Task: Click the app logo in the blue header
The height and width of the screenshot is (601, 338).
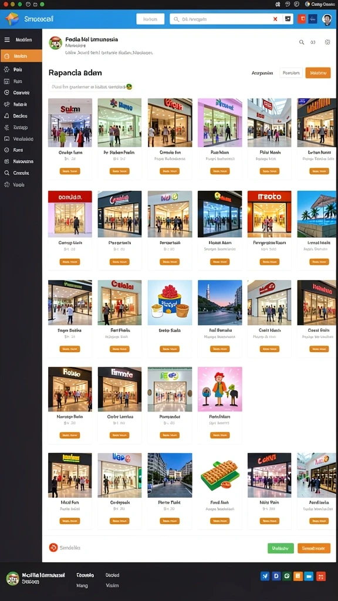Action: pos(12,18)
